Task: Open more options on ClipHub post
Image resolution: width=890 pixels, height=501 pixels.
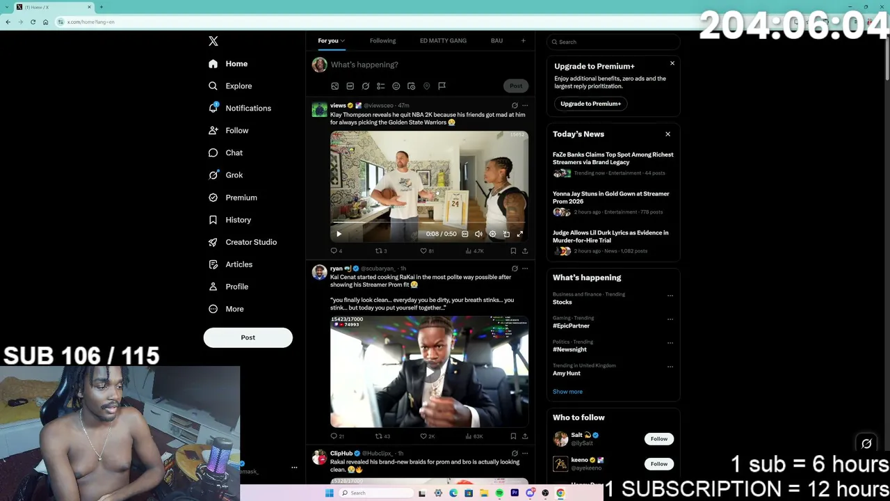Action: [x=525, y=454]
